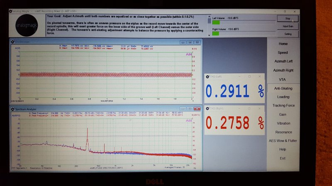This screenshot has height=186, width=332.
Task: Select the Speed menu item
Action: click(283, 53)
